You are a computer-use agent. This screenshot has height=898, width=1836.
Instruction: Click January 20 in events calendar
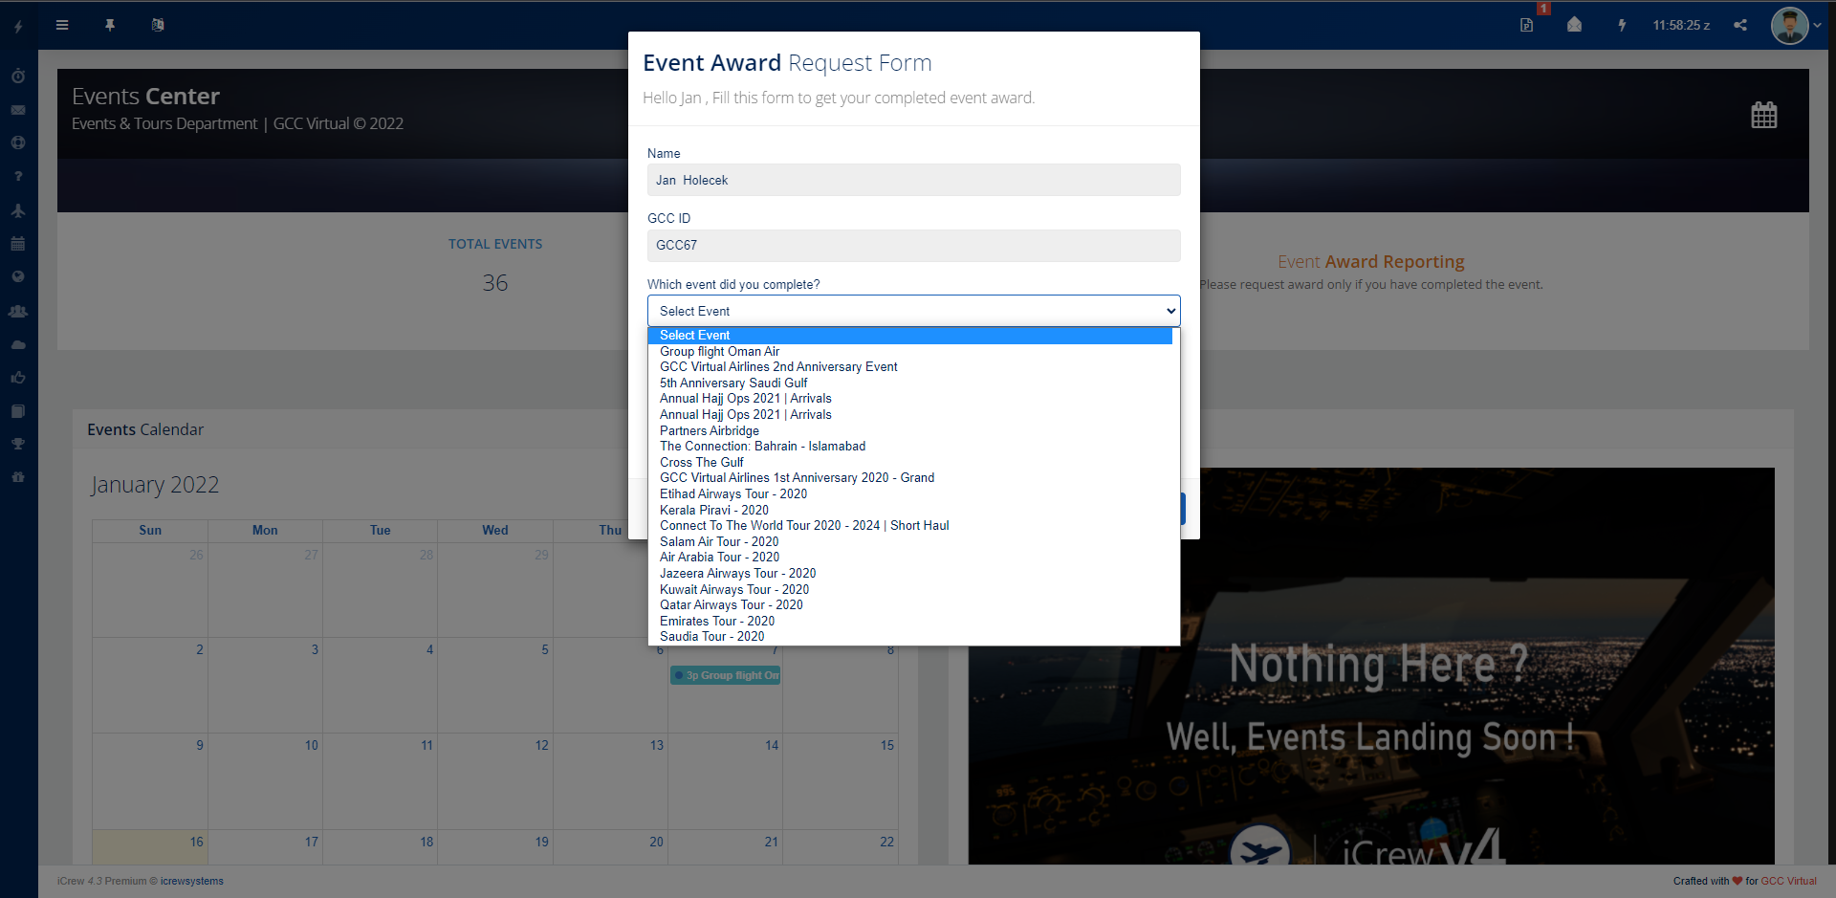[x=610, y=847]
